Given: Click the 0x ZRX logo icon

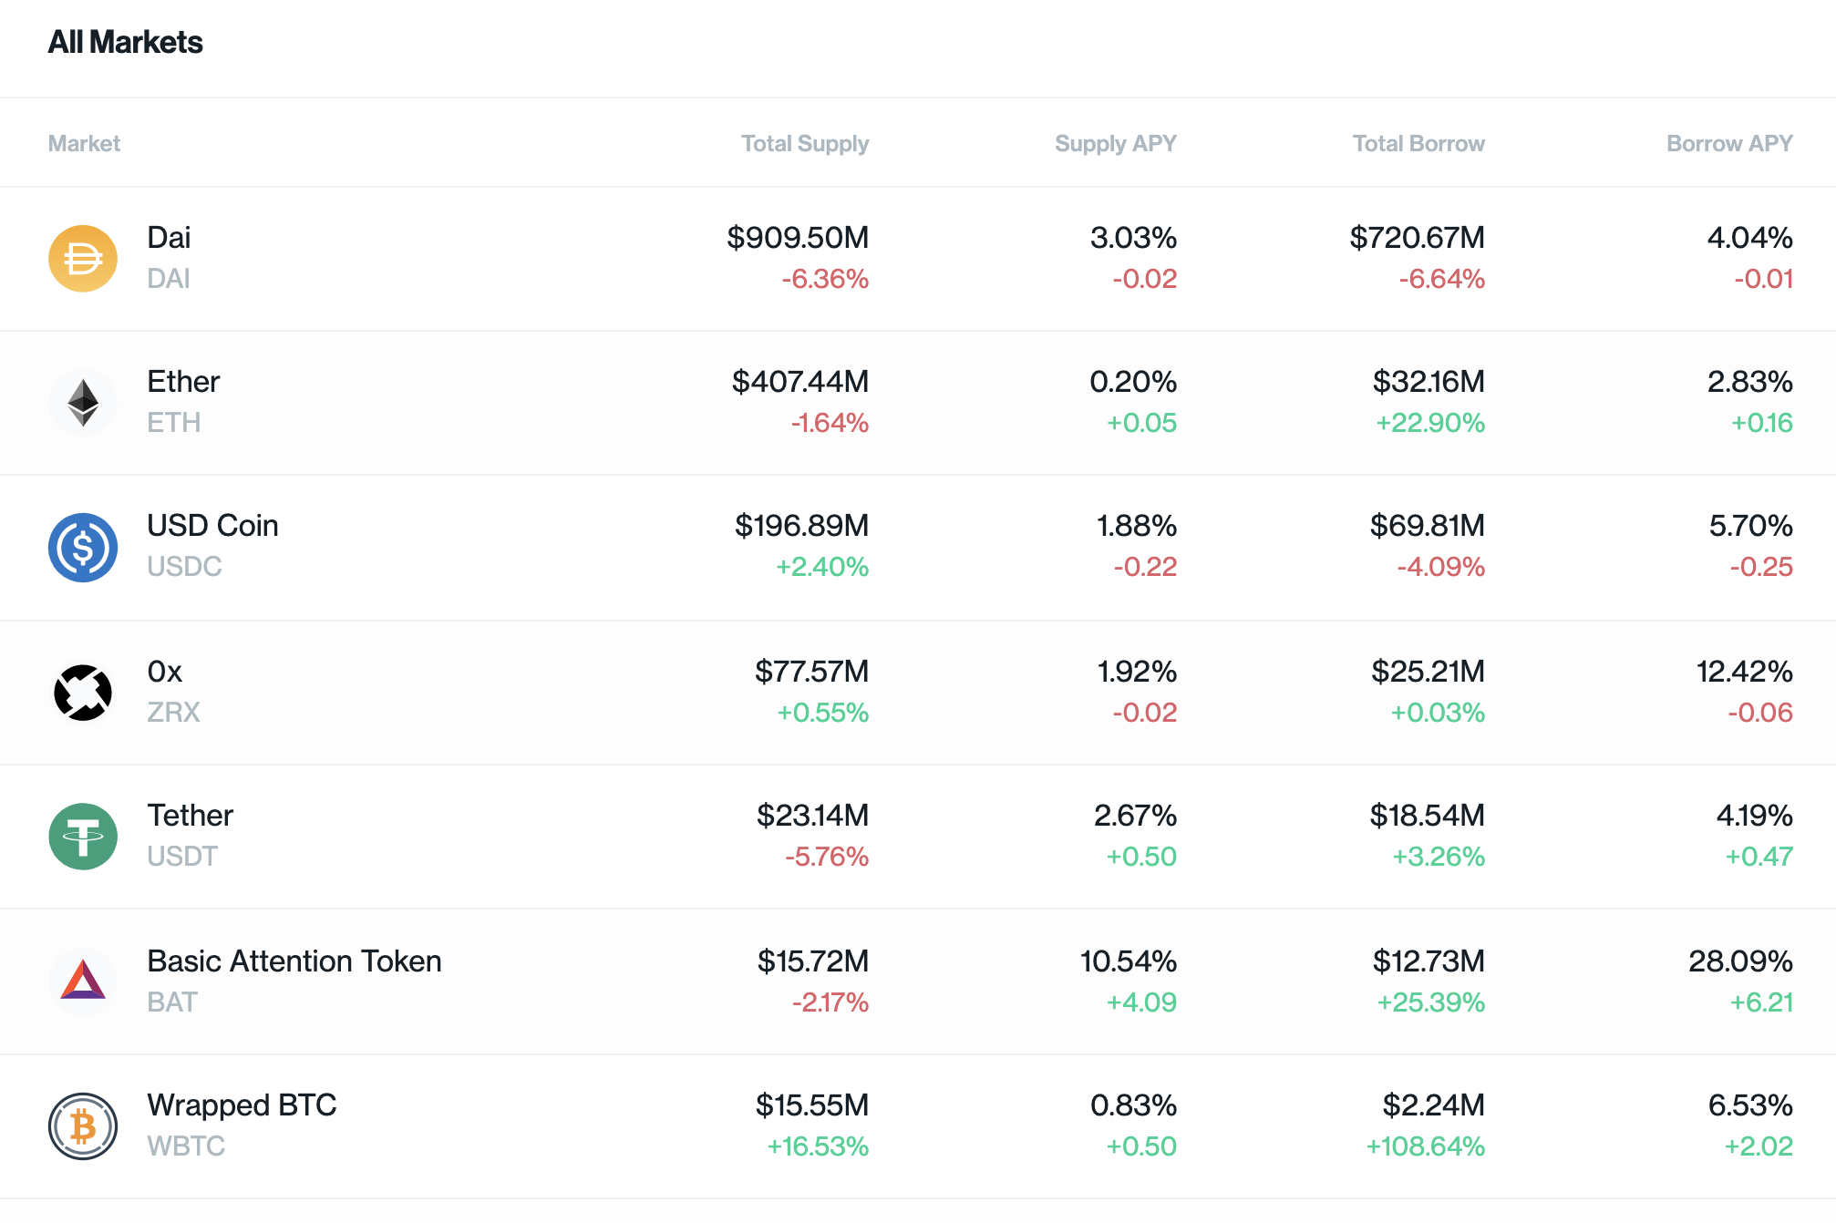Looking at the screenshot, I should [x=83, y=693].
